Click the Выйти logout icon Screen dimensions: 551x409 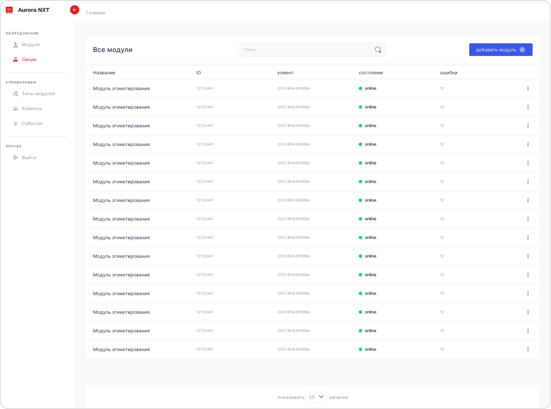pos(15,158)
